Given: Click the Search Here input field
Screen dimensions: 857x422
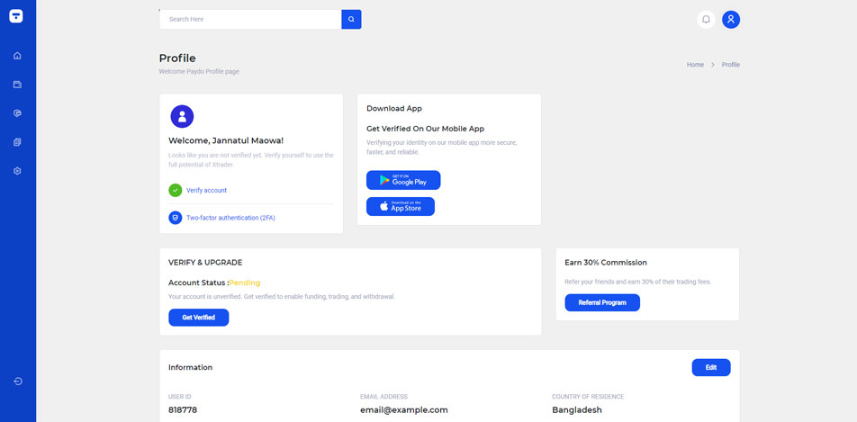Looking at the screenshot, I should point(250,19).
